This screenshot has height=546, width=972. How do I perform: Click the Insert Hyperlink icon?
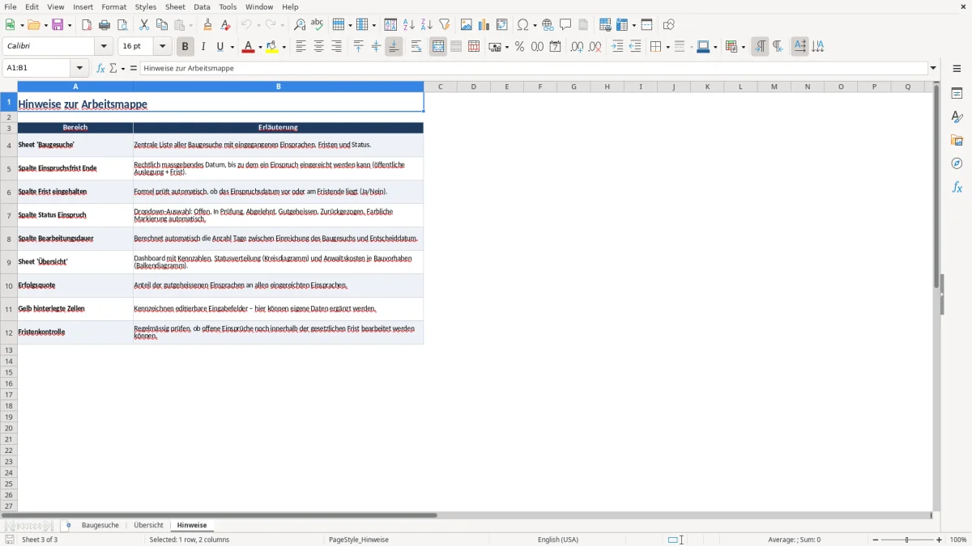(x=548, y=25)
